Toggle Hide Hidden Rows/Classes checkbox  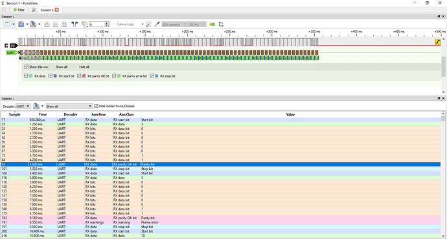click(x=96, y=106)
